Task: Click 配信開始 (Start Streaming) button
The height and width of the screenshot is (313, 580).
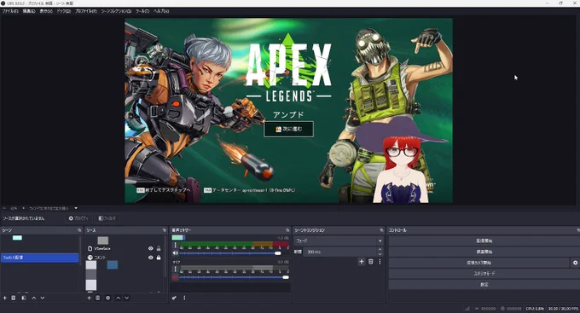Action: (x=484, y=241)
